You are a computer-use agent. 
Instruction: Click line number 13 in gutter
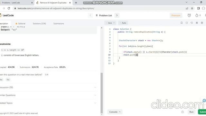(109, 63)
